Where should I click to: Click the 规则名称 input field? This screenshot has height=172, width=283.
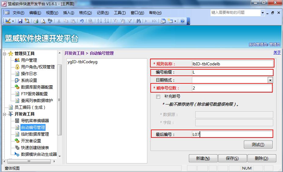233,64
